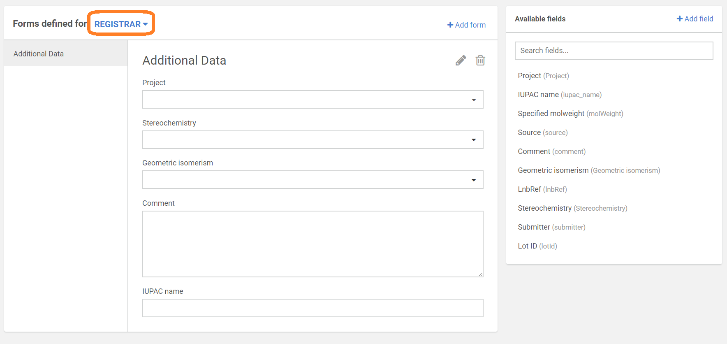Select Lot ID (lotId) field
The height and width of the screenshot is (344, 727).
tap(537, 246)
